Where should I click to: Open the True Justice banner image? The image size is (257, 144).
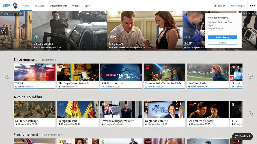[70, 31]
